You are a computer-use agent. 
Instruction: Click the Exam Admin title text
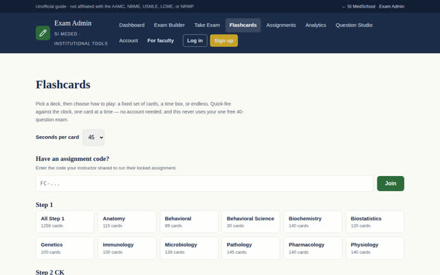click(73, 23)
